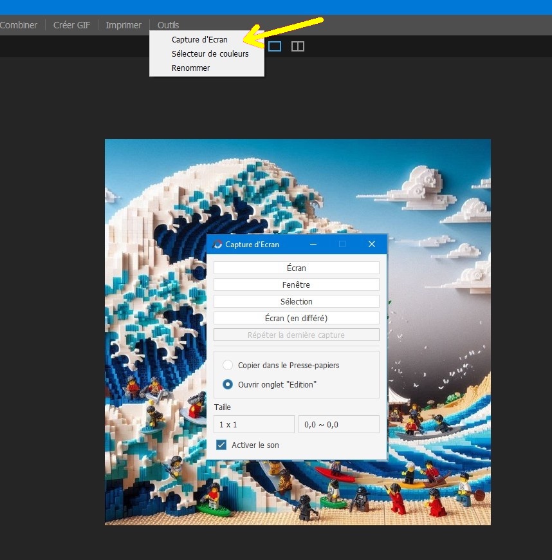Click the Taille label in the dialog
Viewport: 552px width, 560px height.
pos(223,407)
